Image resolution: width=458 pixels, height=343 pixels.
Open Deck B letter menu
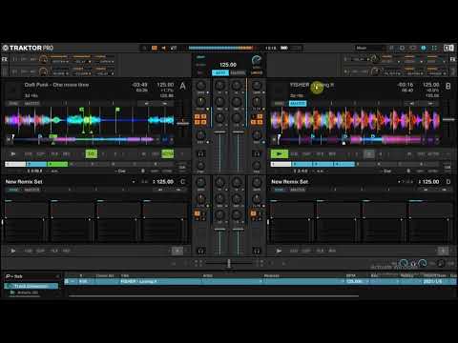point(448,86)
